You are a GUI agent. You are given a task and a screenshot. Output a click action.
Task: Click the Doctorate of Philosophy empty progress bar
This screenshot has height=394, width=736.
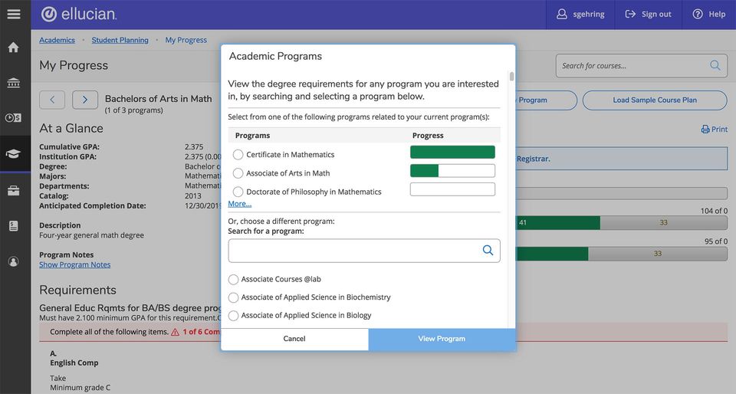[x=452, y=189]
